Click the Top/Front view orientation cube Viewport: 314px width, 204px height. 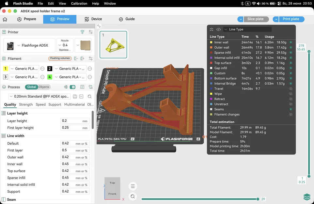pos(112,188)
